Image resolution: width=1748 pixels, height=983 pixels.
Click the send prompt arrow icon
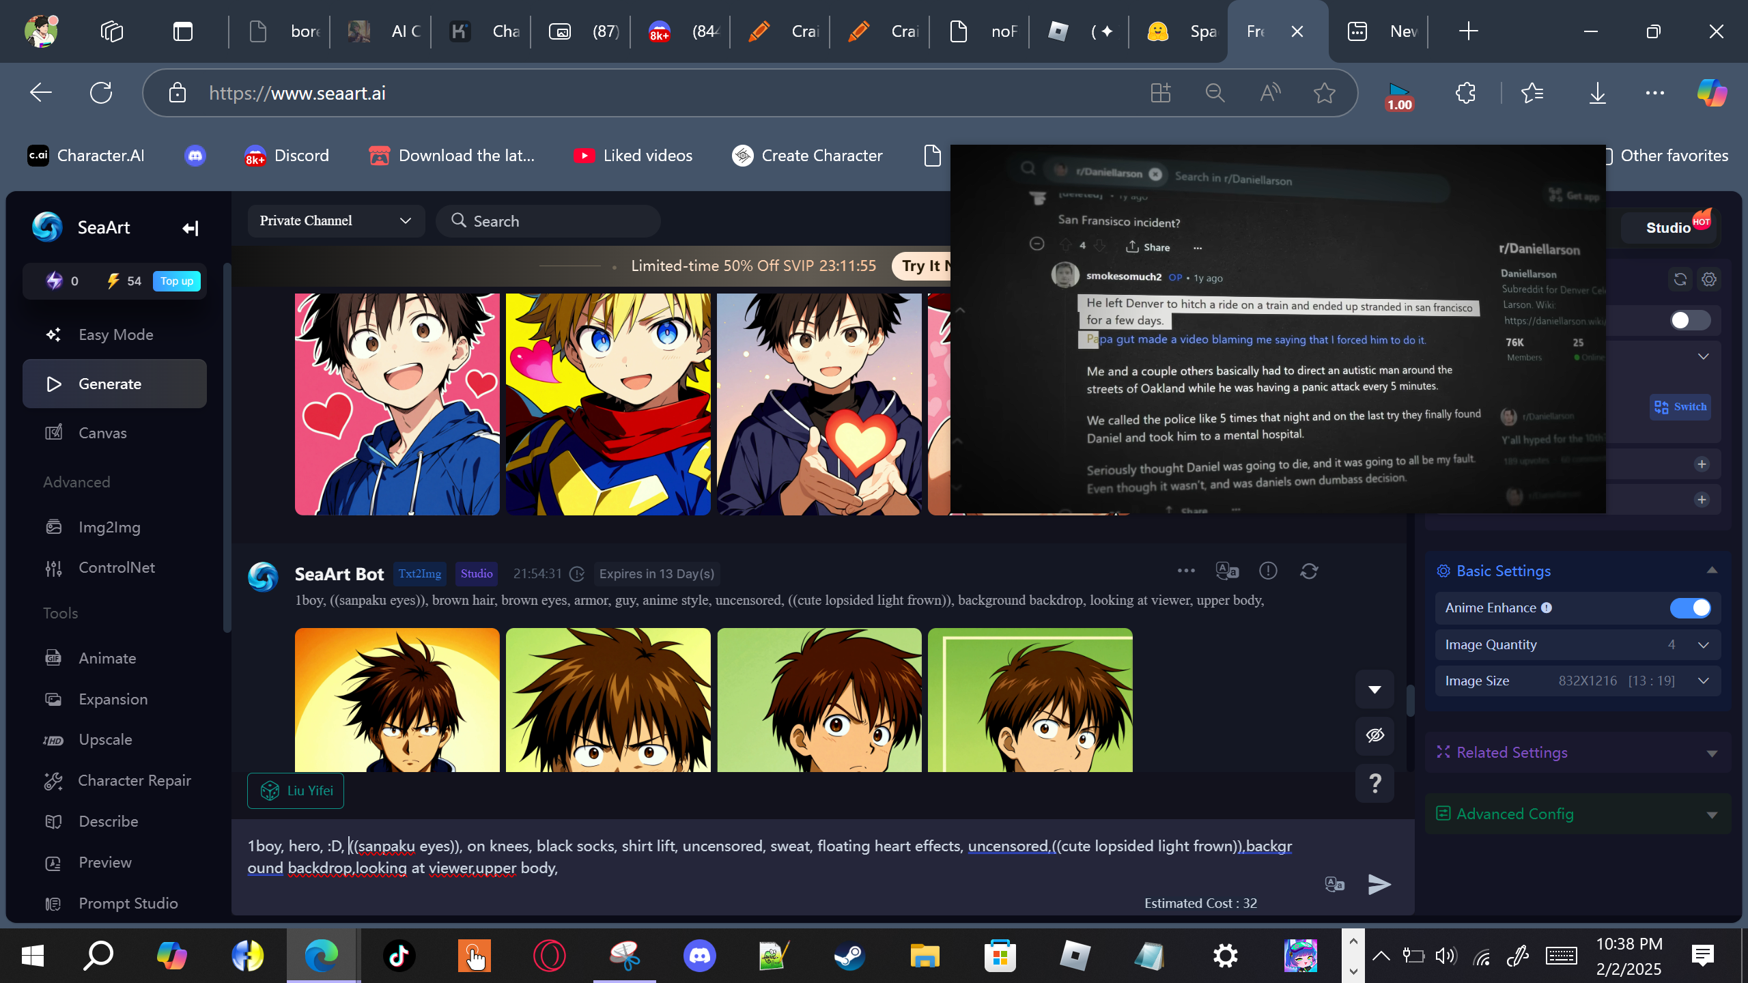tap(1379, 884)
